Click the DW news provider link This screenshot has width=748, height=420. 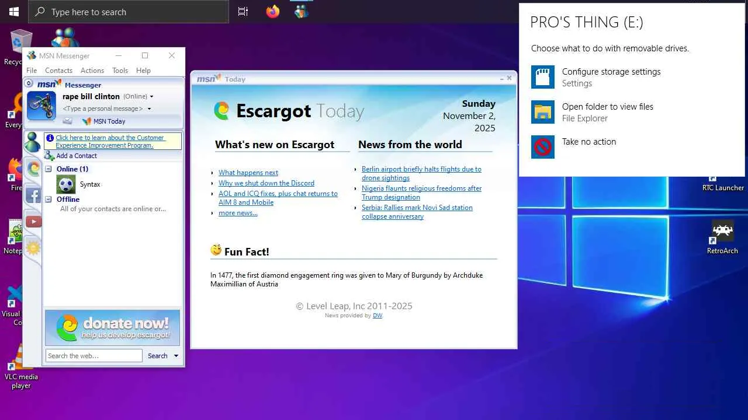[x=378, y=316]
